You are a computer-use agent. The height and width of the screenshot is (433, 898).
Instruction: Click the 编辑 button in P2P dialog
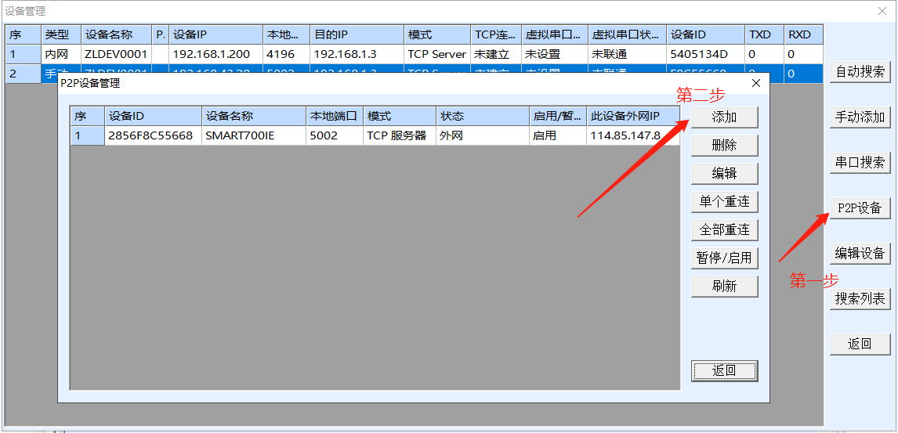(x=724, y=174)
